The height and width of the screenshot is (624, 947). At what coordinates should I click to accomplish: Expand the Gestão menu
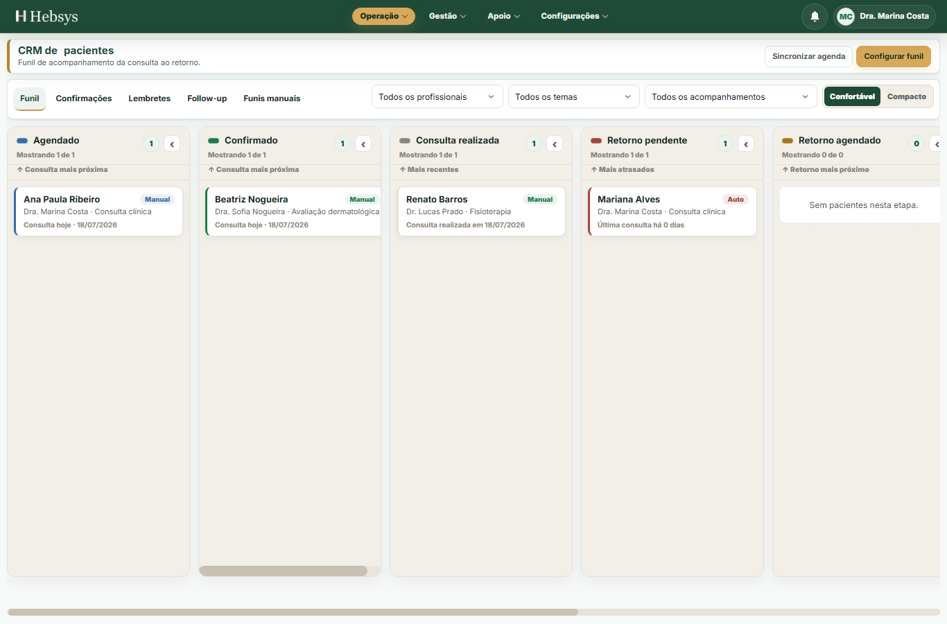tap(447, 16)
